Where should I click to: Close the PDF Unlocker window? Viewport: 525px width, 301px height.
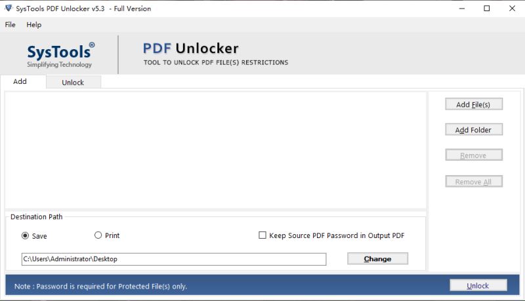pyautogui.click(x=512, y=9)
